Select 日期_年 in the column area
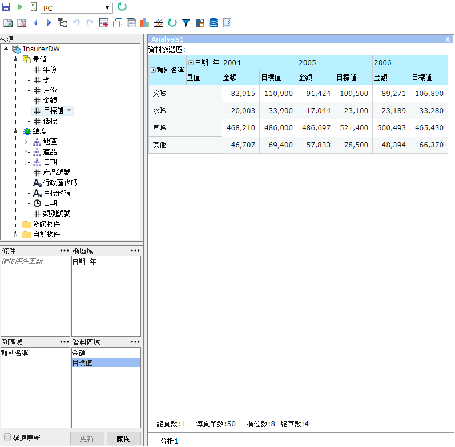The image size is (455, 447). [x=84, y=262]
